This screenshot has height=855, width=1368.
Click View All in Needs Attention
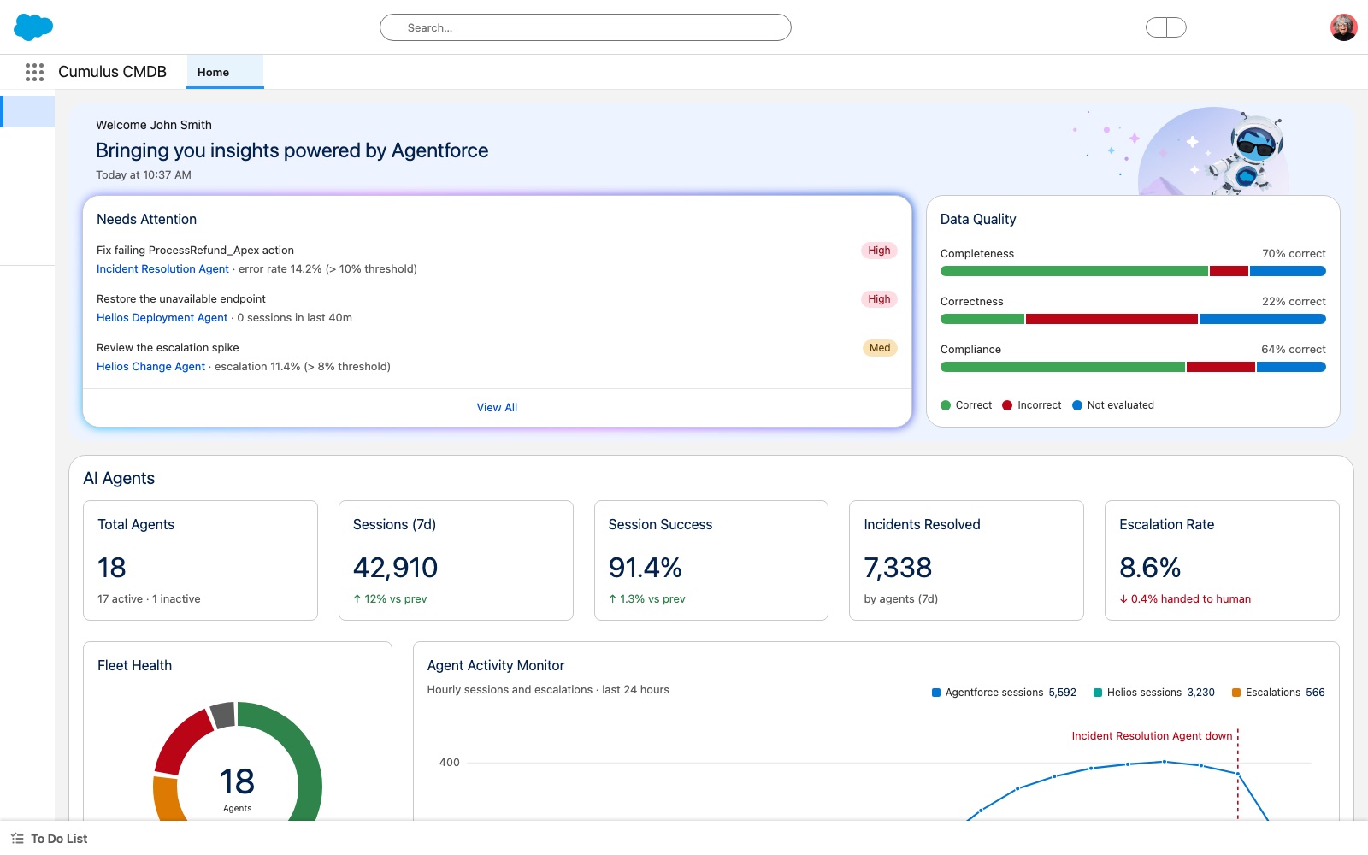point(497,408)
